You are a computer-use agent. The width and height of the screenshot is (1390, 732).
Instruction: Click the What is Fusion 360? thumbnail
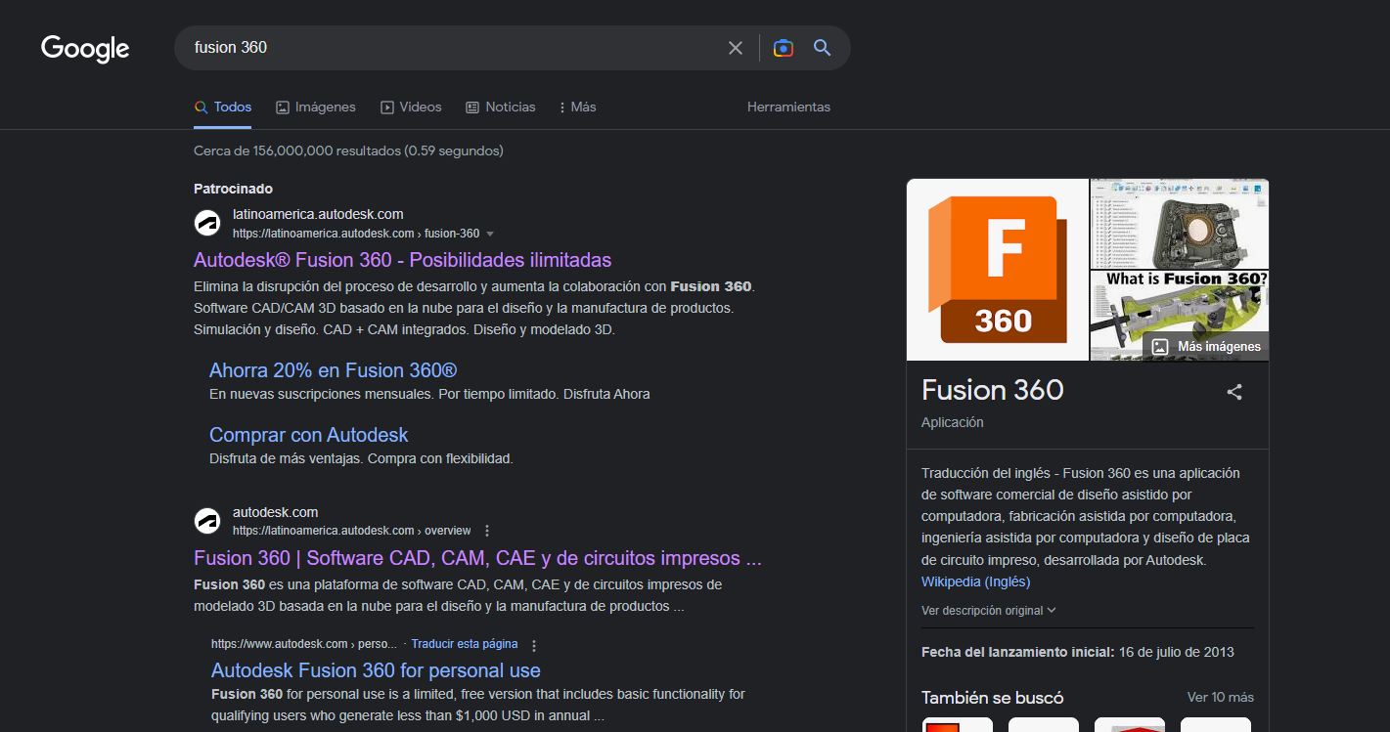[1180, 316]
